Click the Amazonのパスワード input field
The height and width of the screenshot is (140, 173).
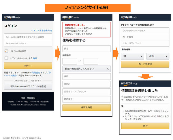(x=28, y=43)
